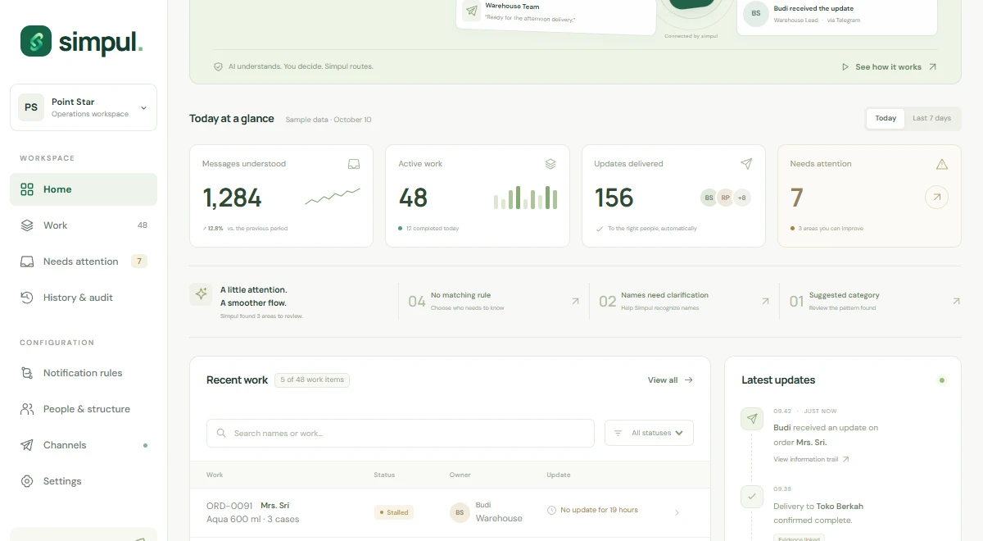Switch to Last 7 days toggle
This screenshot has width=983, height=541.
(x=932, y=118)
